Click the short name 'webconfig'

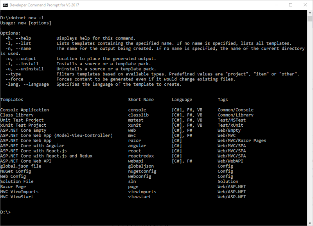tap(140, 176)
